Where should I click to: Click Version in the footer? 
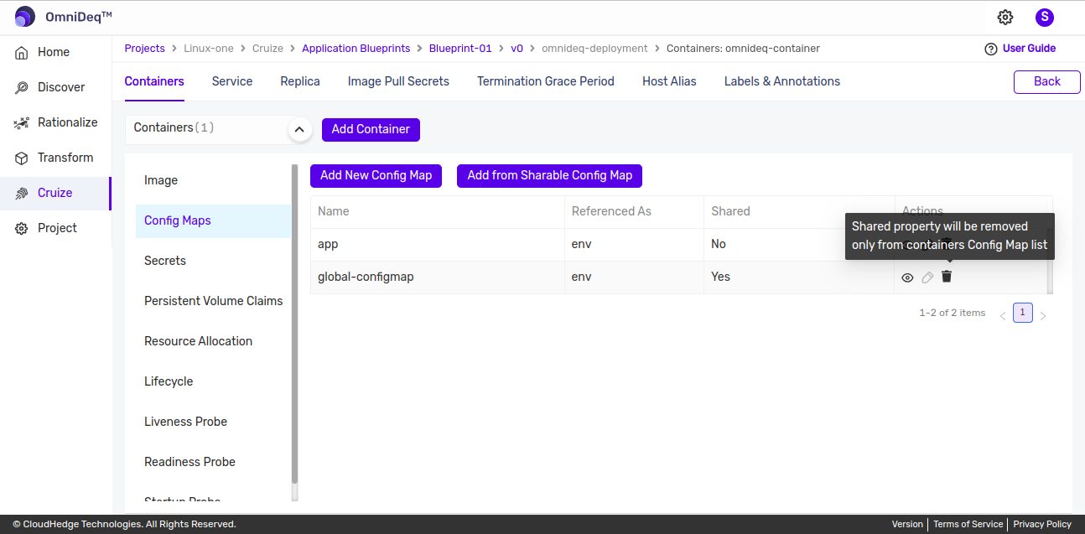point(907,524)
